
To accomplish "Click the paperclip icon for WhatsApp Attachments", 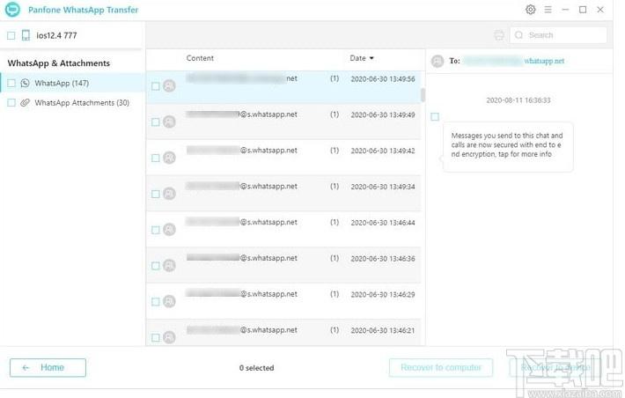I will click(x=26, y=103).
